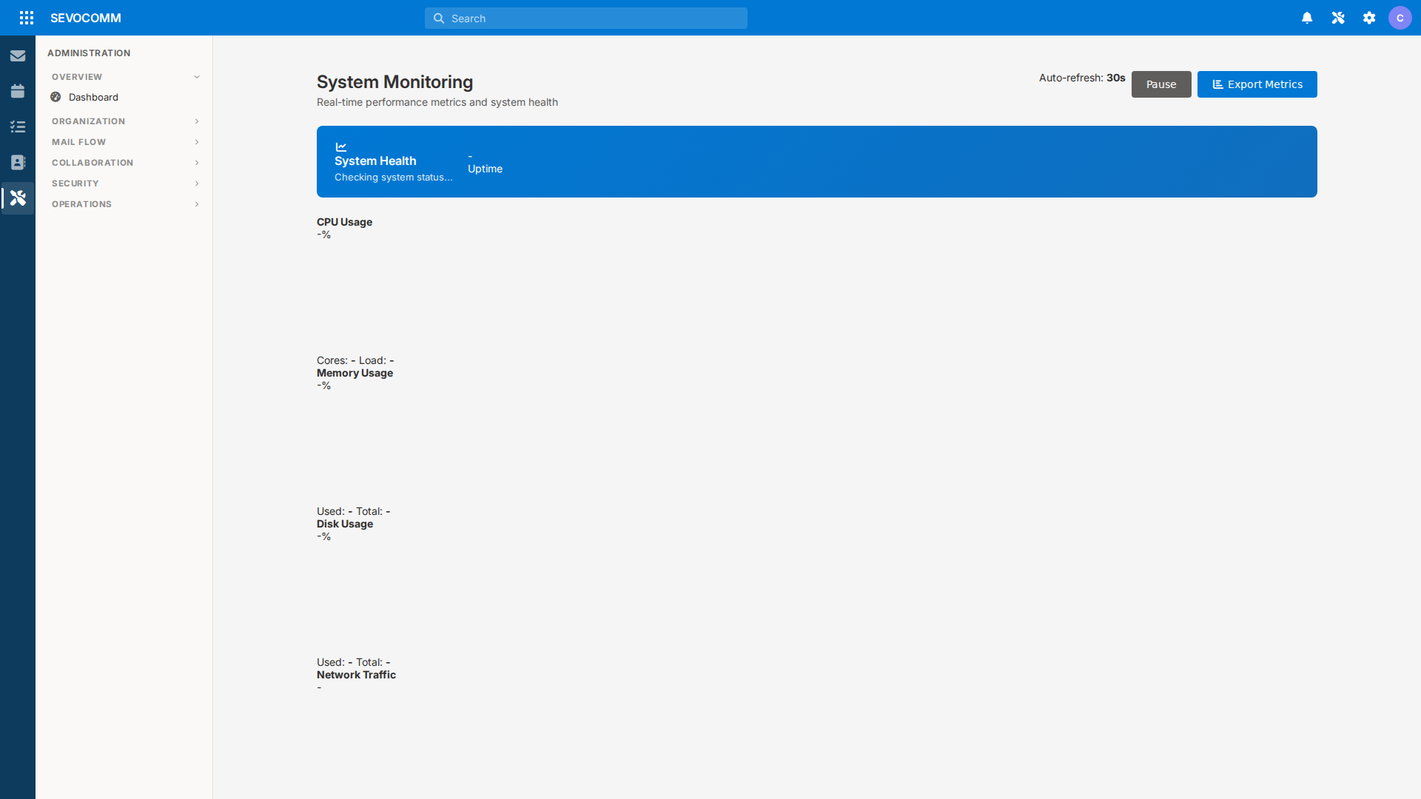Viewport: 1421px width, 799px height.
Task: Open the user avatar labeled C
Action: tap(1401, 17)
